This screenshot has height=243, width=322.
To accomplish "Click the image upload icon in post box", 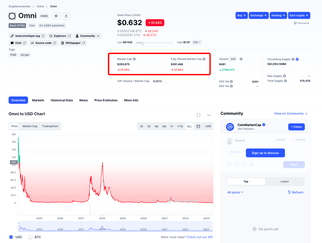I will pyautogui.click(x=229, y=164).
